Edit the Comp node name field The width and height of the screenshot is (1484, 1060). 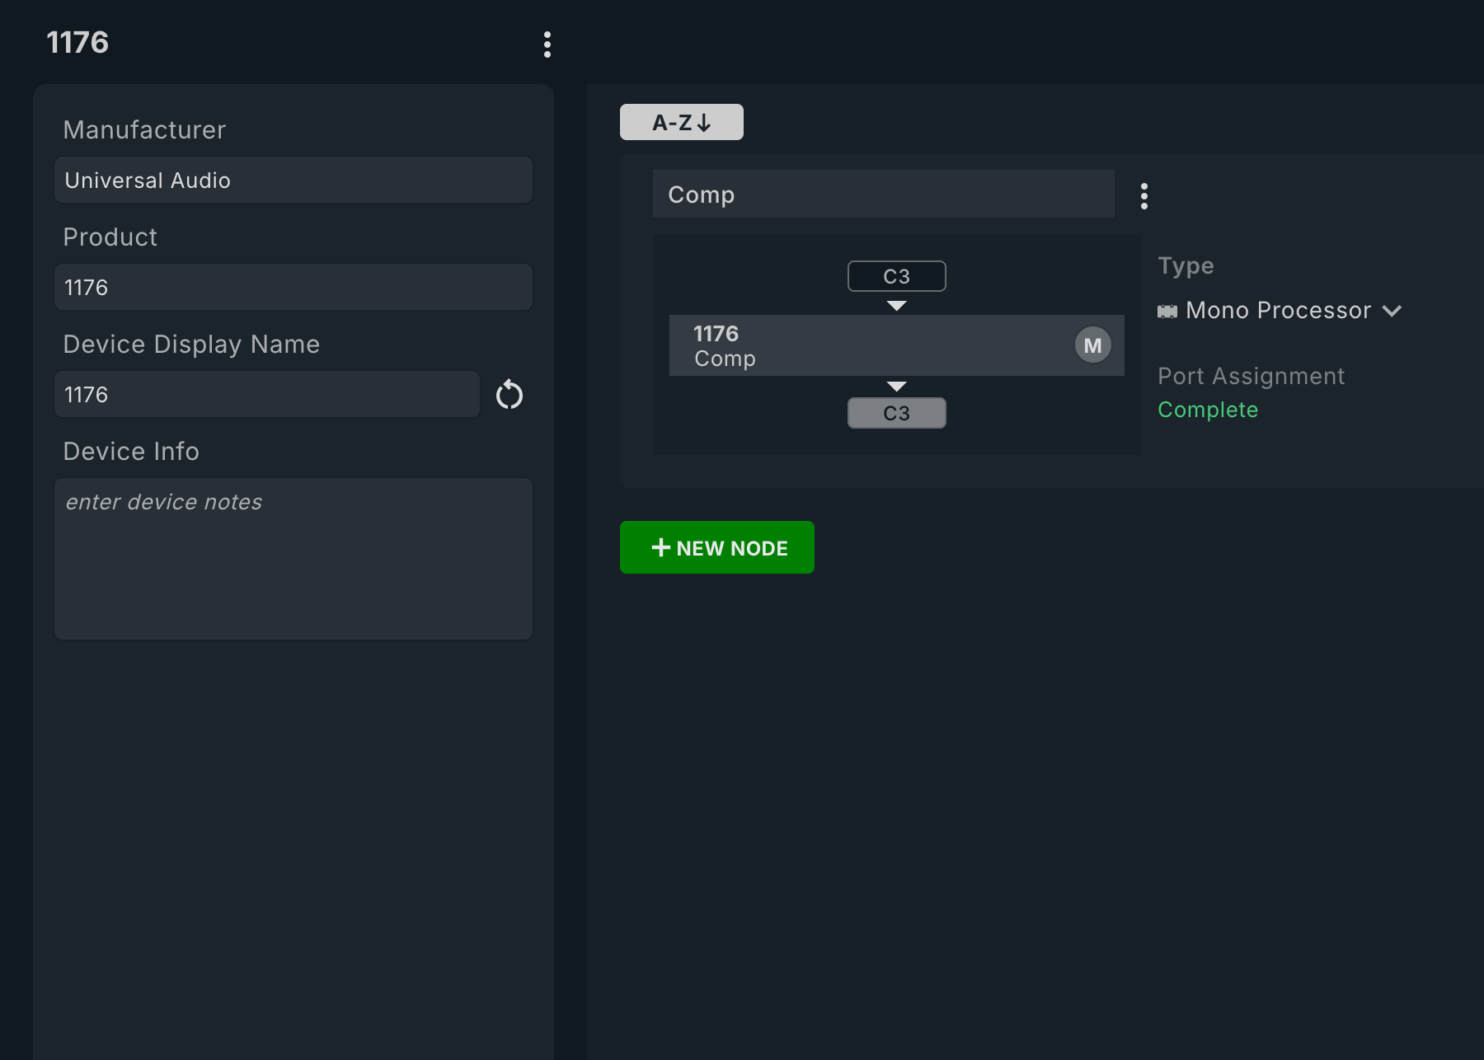pyautogui.click(x=884, y=195)
